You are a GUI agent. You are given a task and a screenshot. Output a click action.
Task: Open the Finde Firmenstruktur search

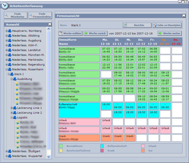40,15
